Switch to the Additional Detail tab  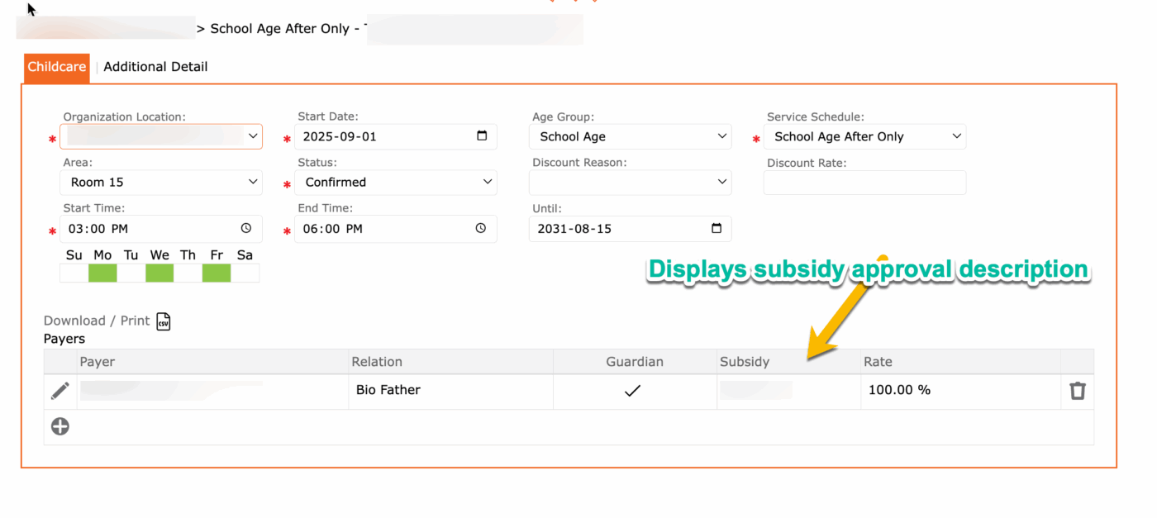tap(155, 67)
